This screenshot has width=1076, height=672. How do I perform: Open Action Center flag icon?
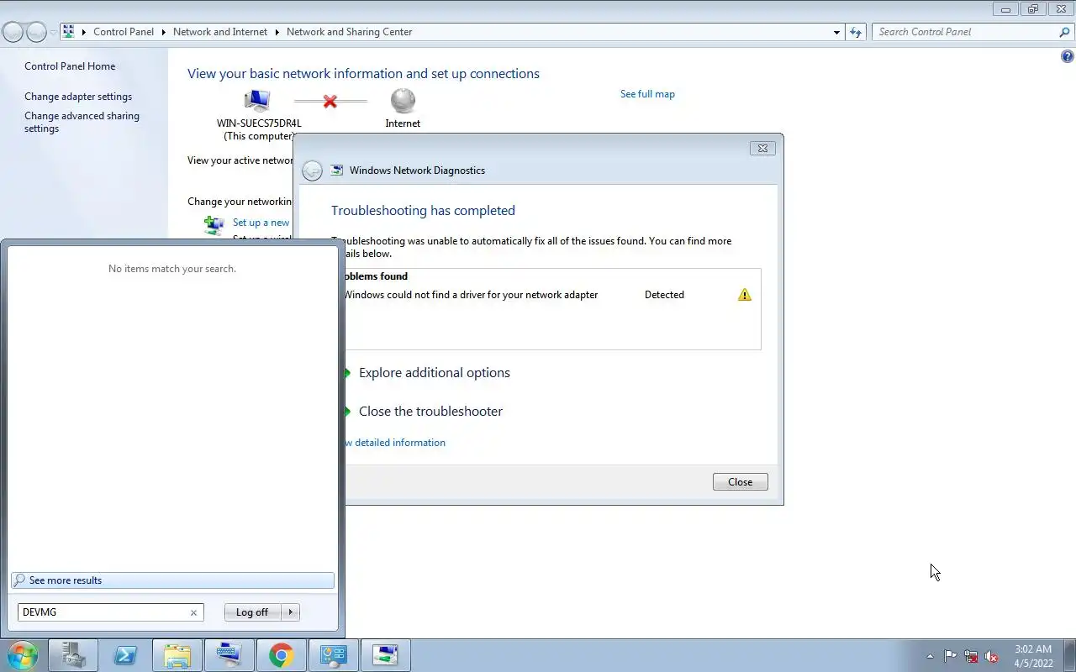(950, 656)
